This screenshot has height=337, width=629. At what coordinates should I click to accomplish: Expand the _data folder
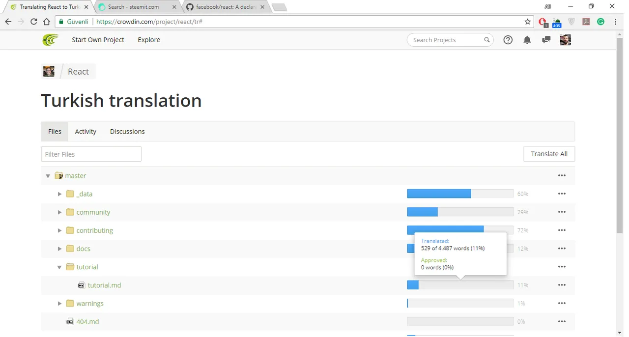click(59, 194)
